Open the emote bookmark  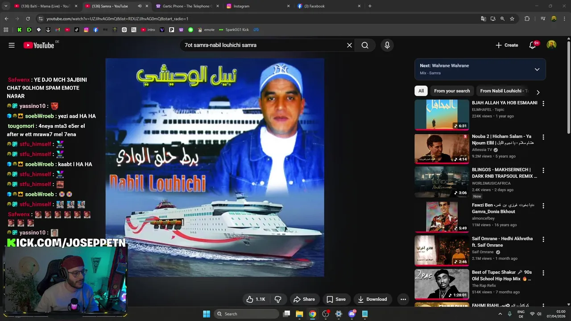(206, 30)
